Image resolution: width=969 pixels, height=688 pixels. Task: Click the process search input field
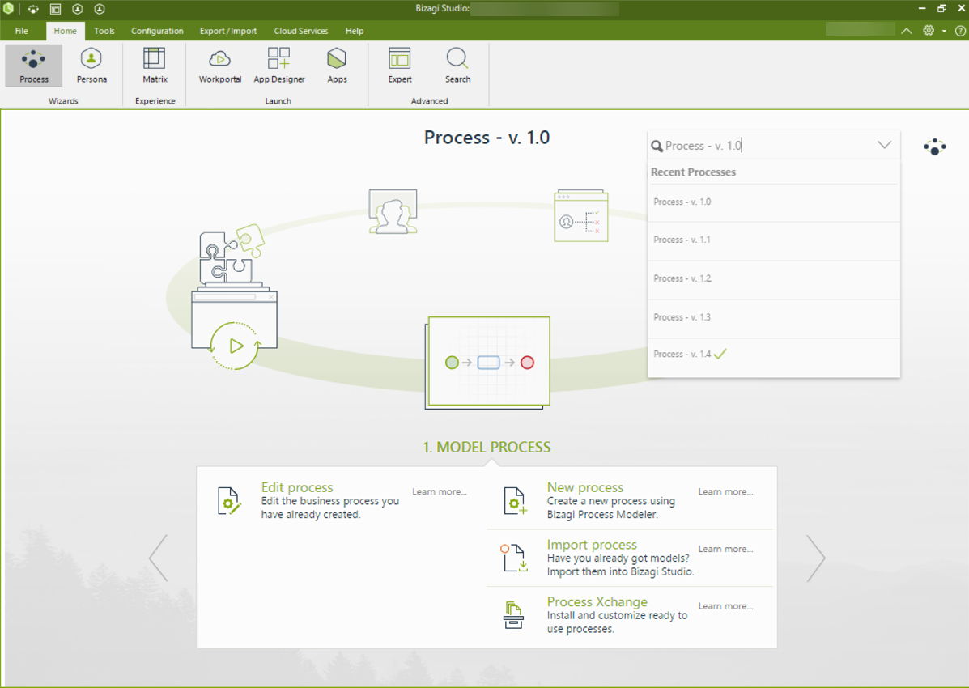761,146
